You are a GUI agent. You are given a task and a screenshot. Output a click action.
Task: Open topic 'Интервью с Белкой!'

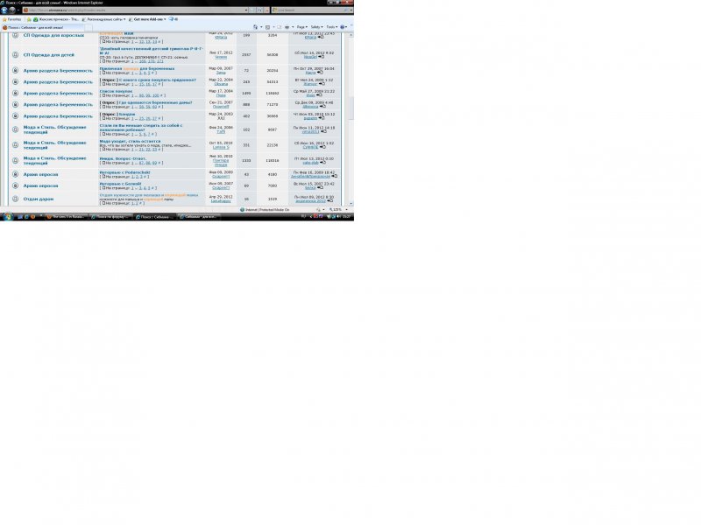point(120,184)
